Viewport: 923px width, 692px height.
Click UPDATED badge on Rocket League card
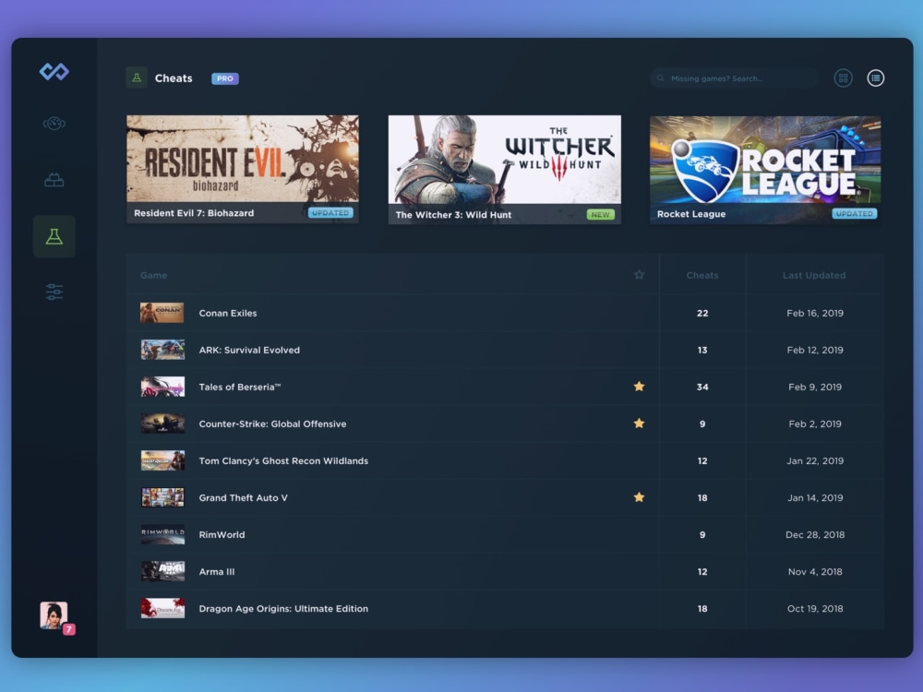(855, 214)
